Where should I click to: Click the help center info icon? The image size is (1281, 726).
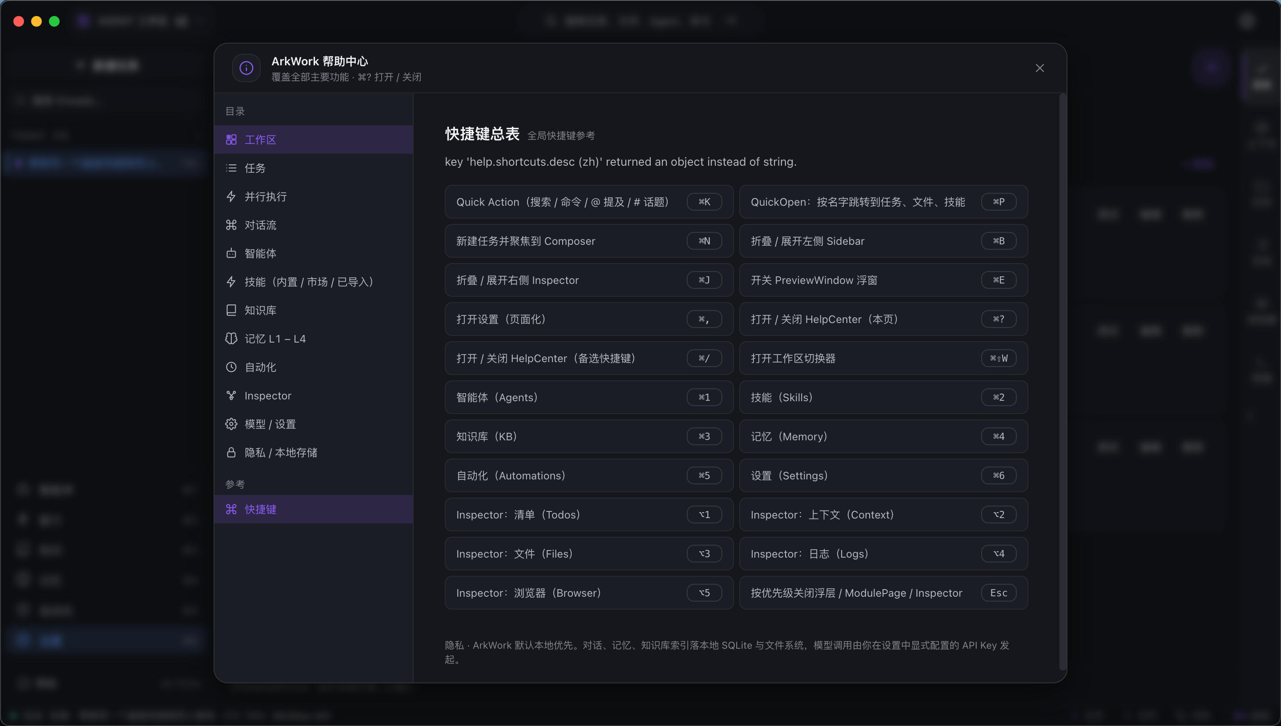246,68
